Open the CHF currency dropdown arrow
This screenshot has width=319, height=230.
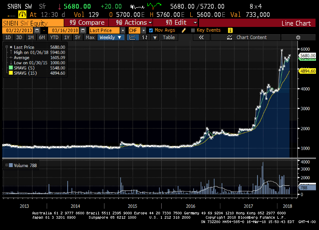(143, 30)
